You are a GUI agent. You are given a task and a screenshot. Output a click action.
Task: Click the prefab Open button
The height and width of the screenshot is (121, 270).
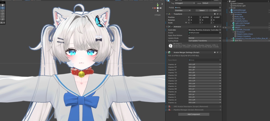pyautogui.click(x=215, y=11)
